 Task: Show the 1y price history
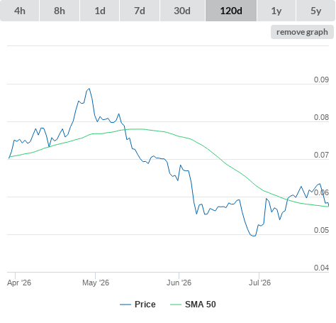coord(276,11)
